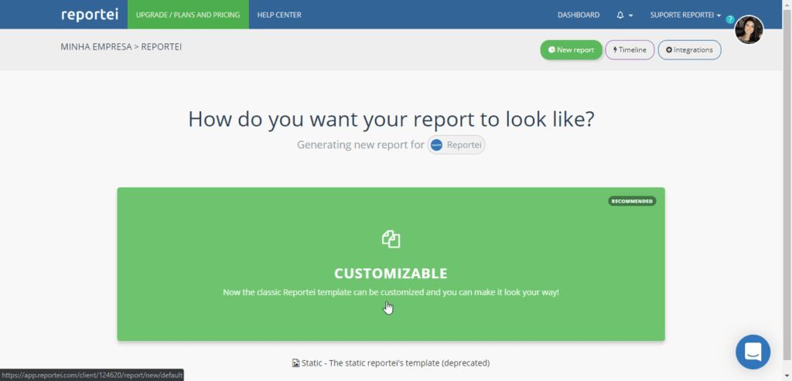Open Upgrade / Plans and Pricing
The height and width of the screenshot is (381, 792).
click(188, 15)
